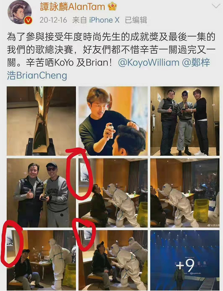This screenshot has height=291, width=223.
Task: Open the bottom-left seated man photo
Action: (41, 260)
